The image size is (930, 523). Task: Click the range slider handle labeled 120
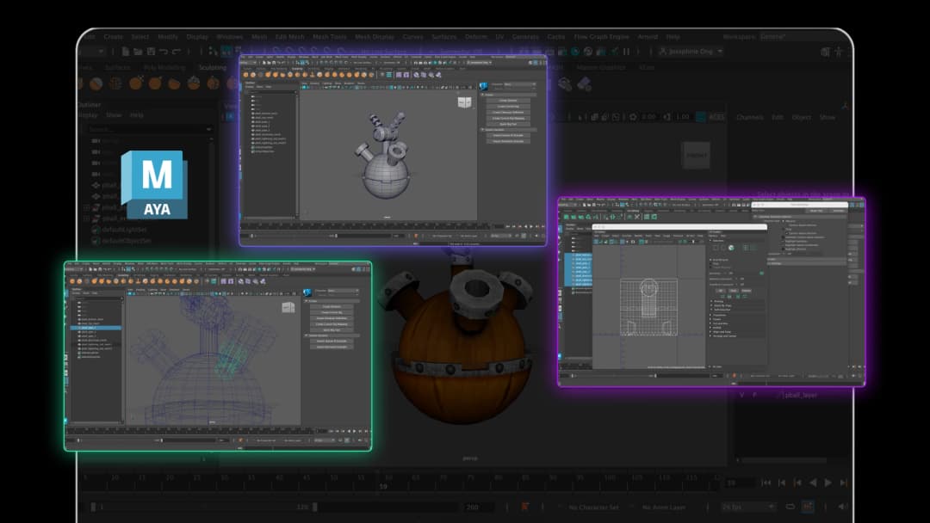coord(315,507)
